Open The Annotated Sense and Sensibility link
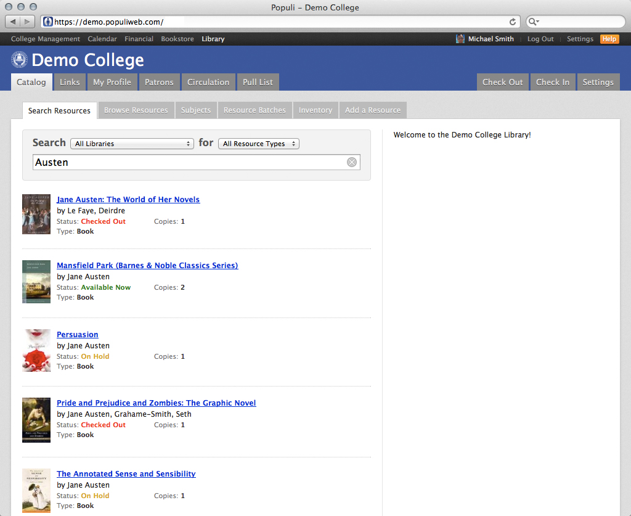 (126, 473)
